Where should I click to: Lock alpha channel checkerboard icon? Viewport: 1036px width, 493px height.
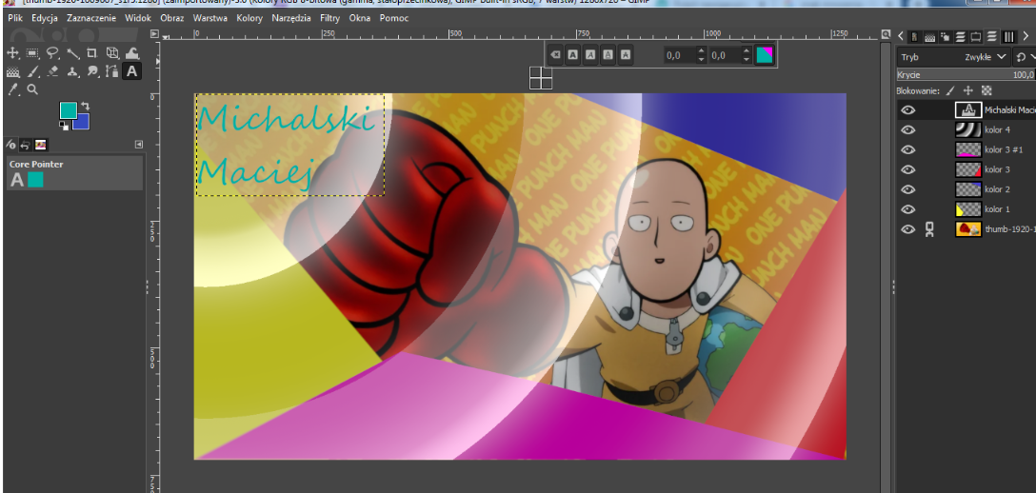[x=986, y=90]
